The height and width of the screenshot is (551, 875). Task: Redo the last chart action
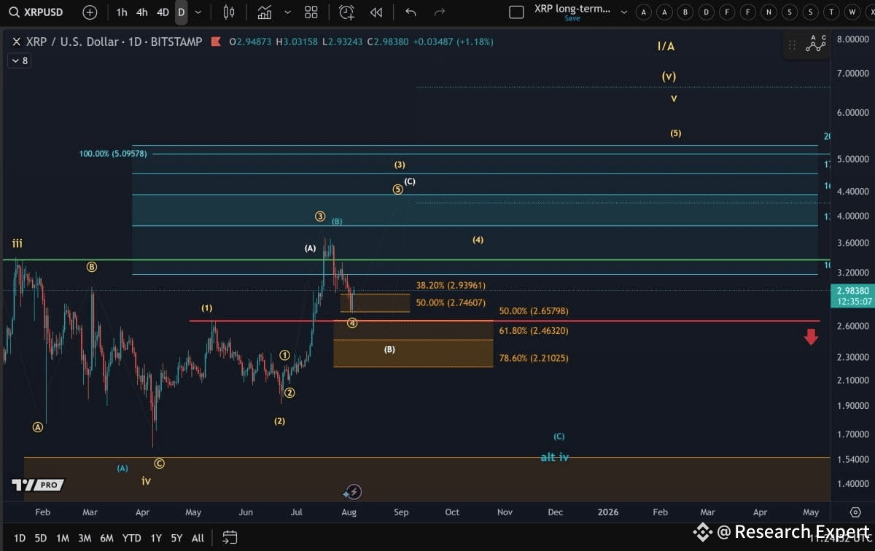click(440, 12)
